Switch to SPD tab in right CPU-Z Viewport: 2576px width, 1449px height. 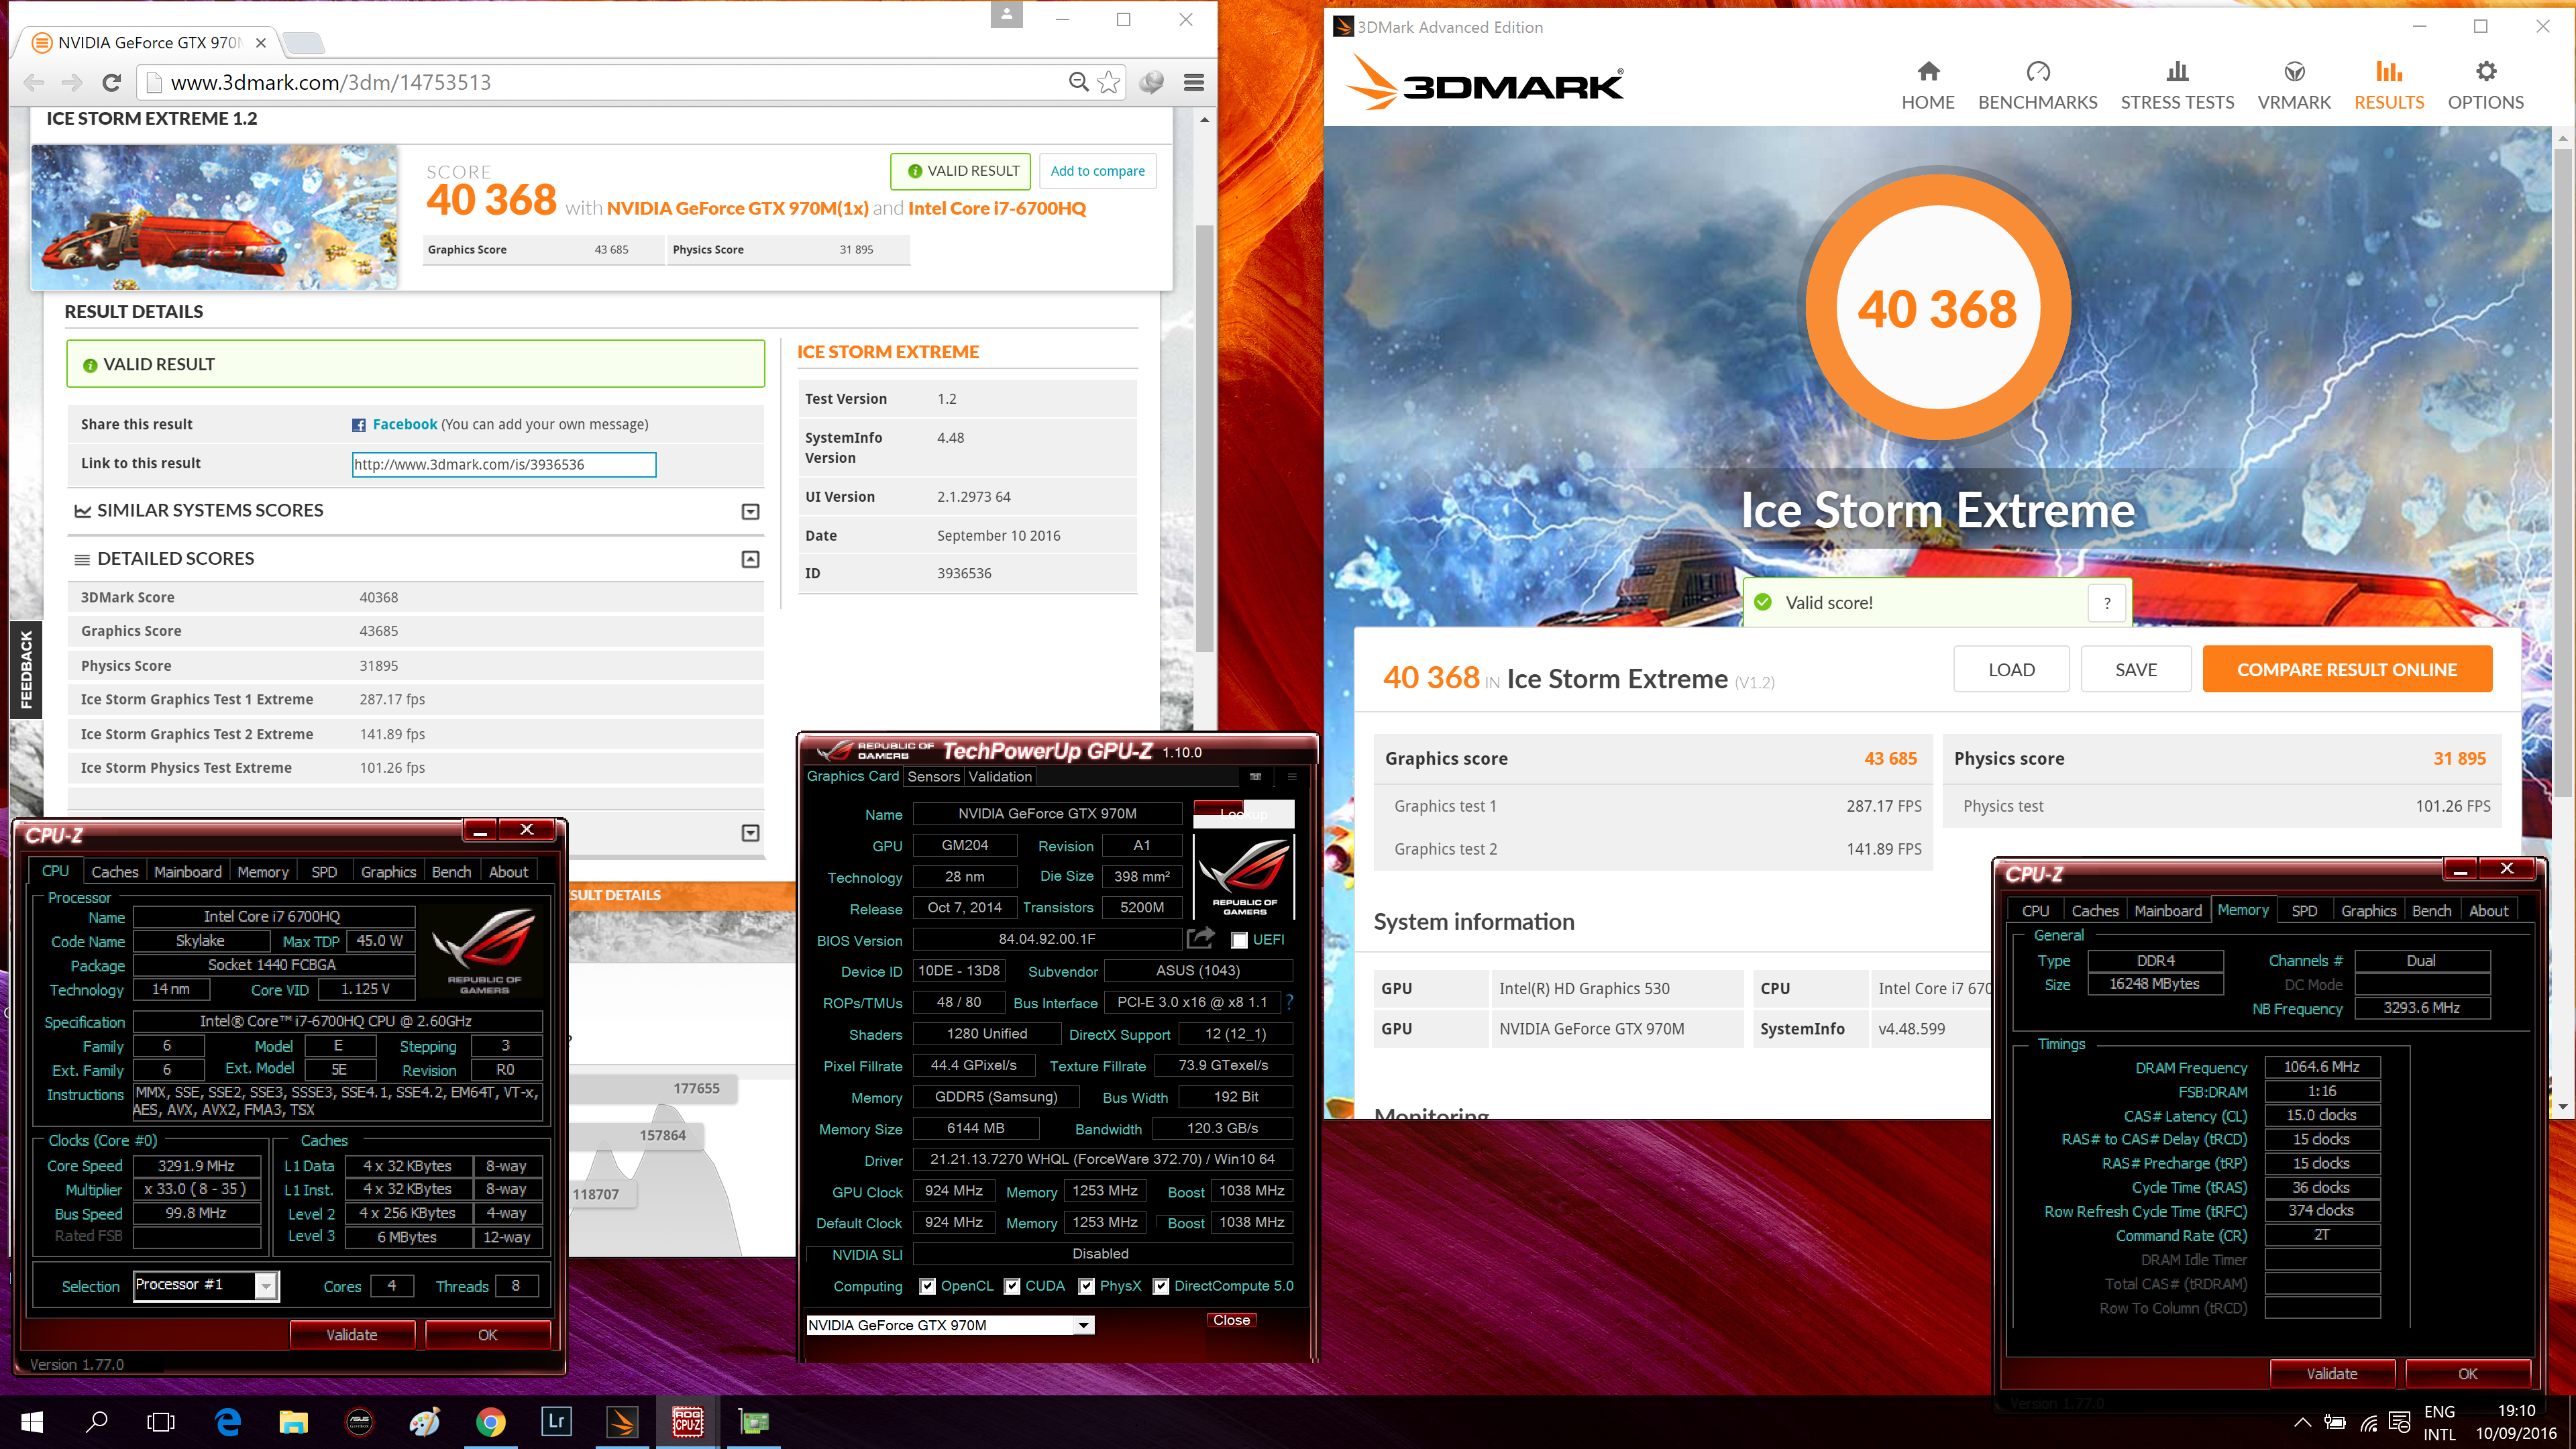pos(2304,911)
